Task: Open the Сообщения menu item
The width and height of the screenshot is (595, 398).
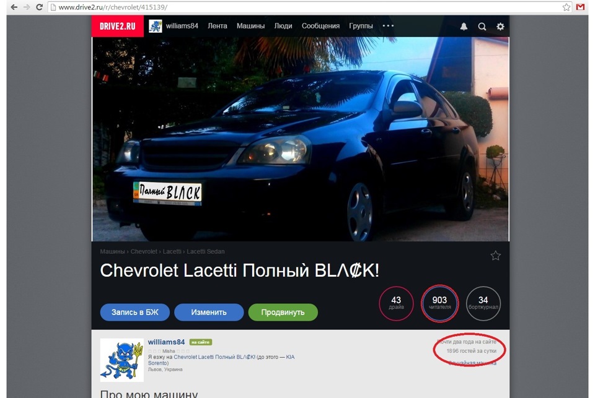Action: tap(320, 26)
